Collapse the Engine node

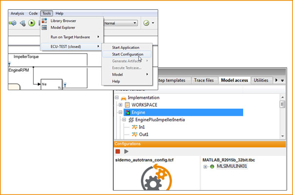click(121, 112)
